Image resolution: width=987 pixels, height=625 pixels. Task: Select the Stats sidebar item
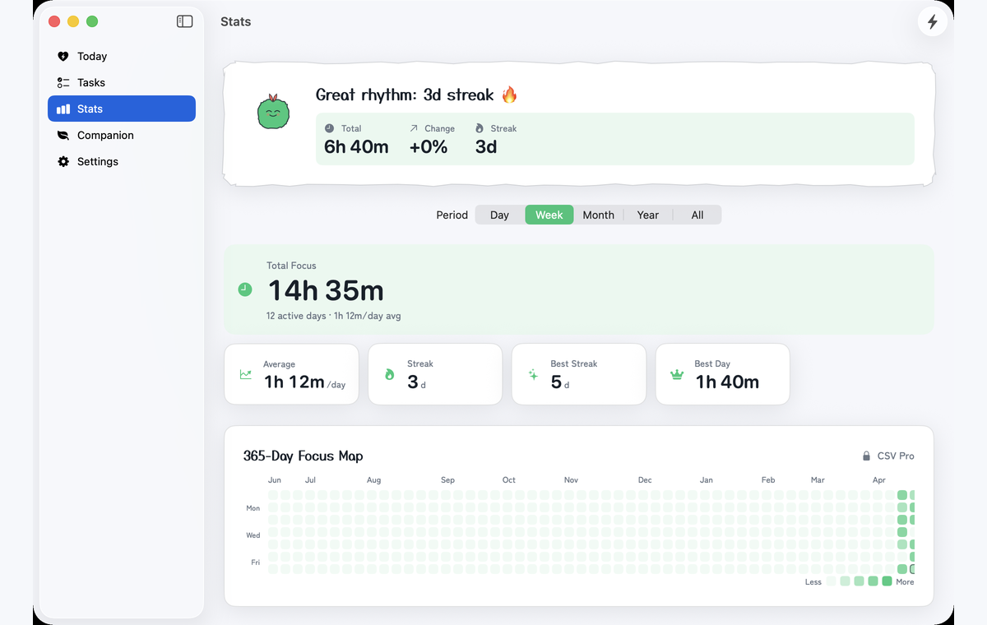click(x=122, y=109)
